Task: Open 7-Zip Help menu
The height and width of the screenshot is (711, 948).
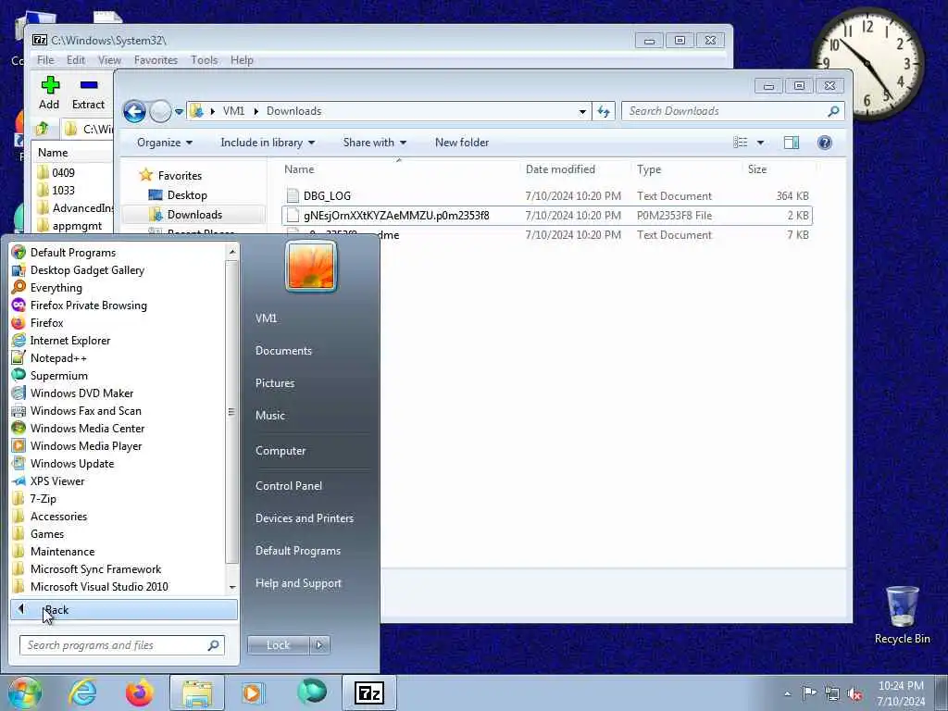Action: coord(242,60)
